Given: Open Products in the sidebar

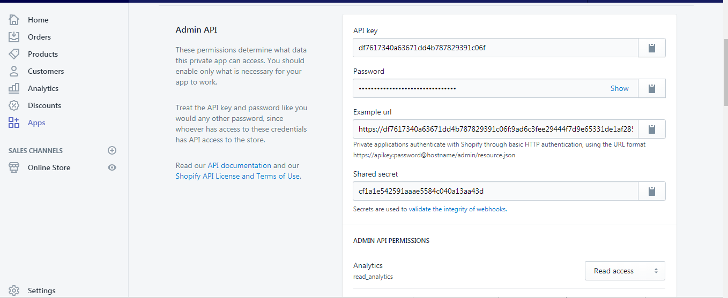Looking at the screenshot, I should coord(43,54).
